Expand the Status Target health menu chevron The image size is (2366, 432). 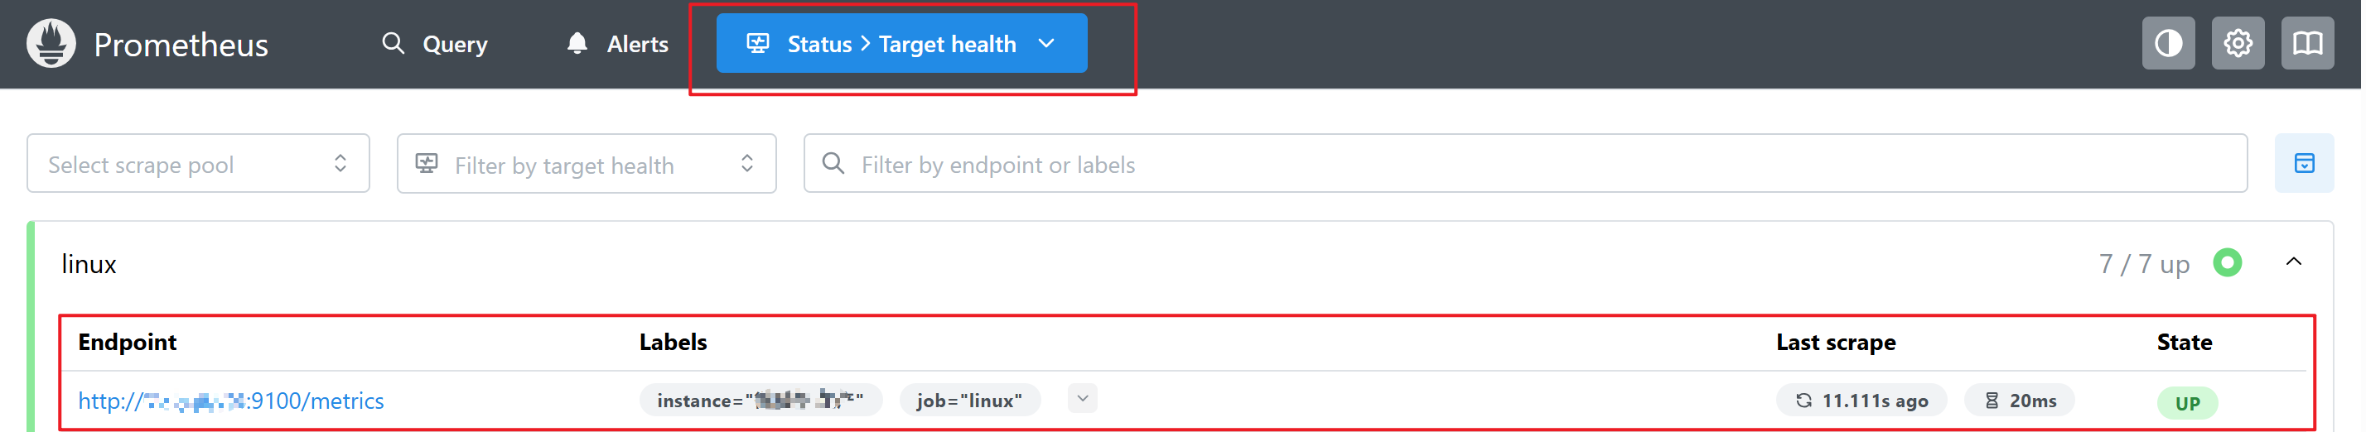point(1046,43)
